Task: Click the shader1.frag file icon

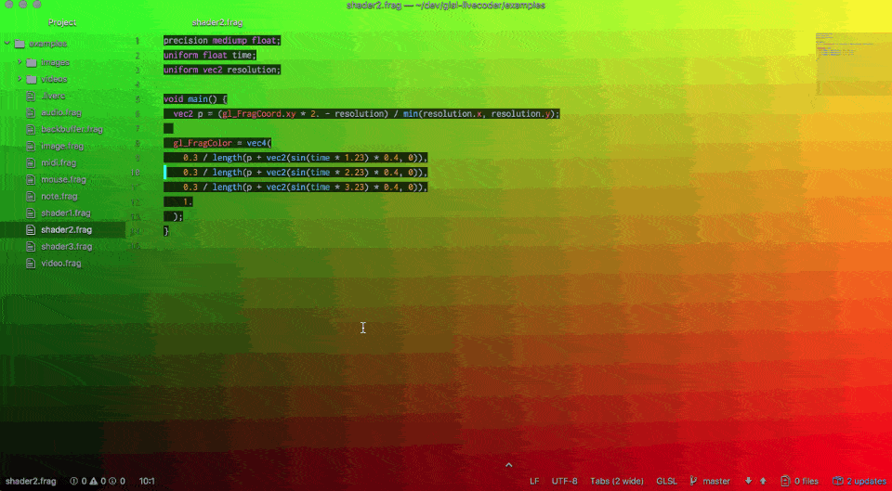Action: [x=31, y=213]
